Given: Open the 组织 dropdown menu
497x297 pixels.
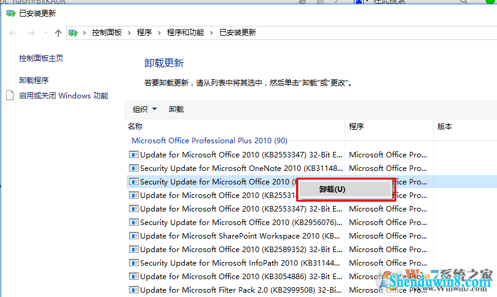Looking at the screenshot, I should [144, 109].
